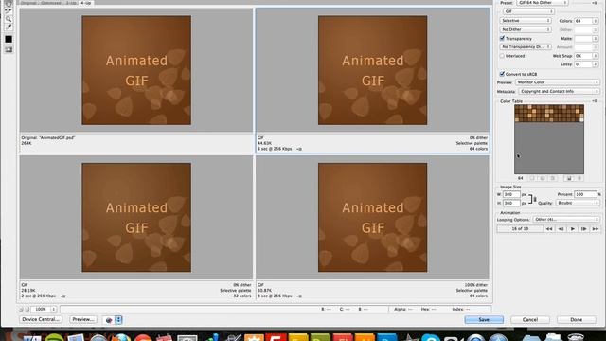Click the zoom in plus button
606x341 pixels.
coord(27,310)
